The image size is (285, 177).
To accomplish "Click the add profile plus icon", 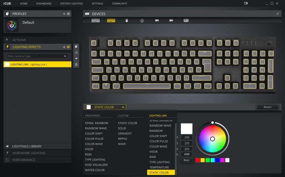I will (64, 14).
